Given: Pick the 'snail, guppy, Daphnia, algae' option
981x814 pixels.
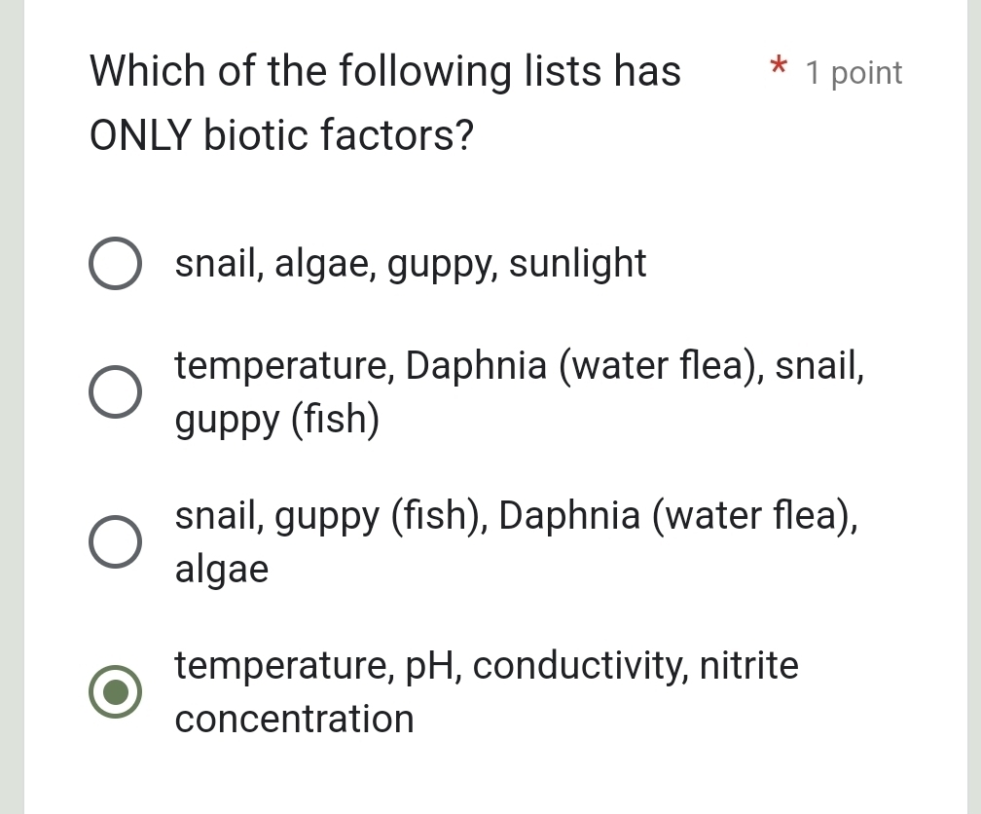Looking at the screenshot, I should tap(115, 541).
